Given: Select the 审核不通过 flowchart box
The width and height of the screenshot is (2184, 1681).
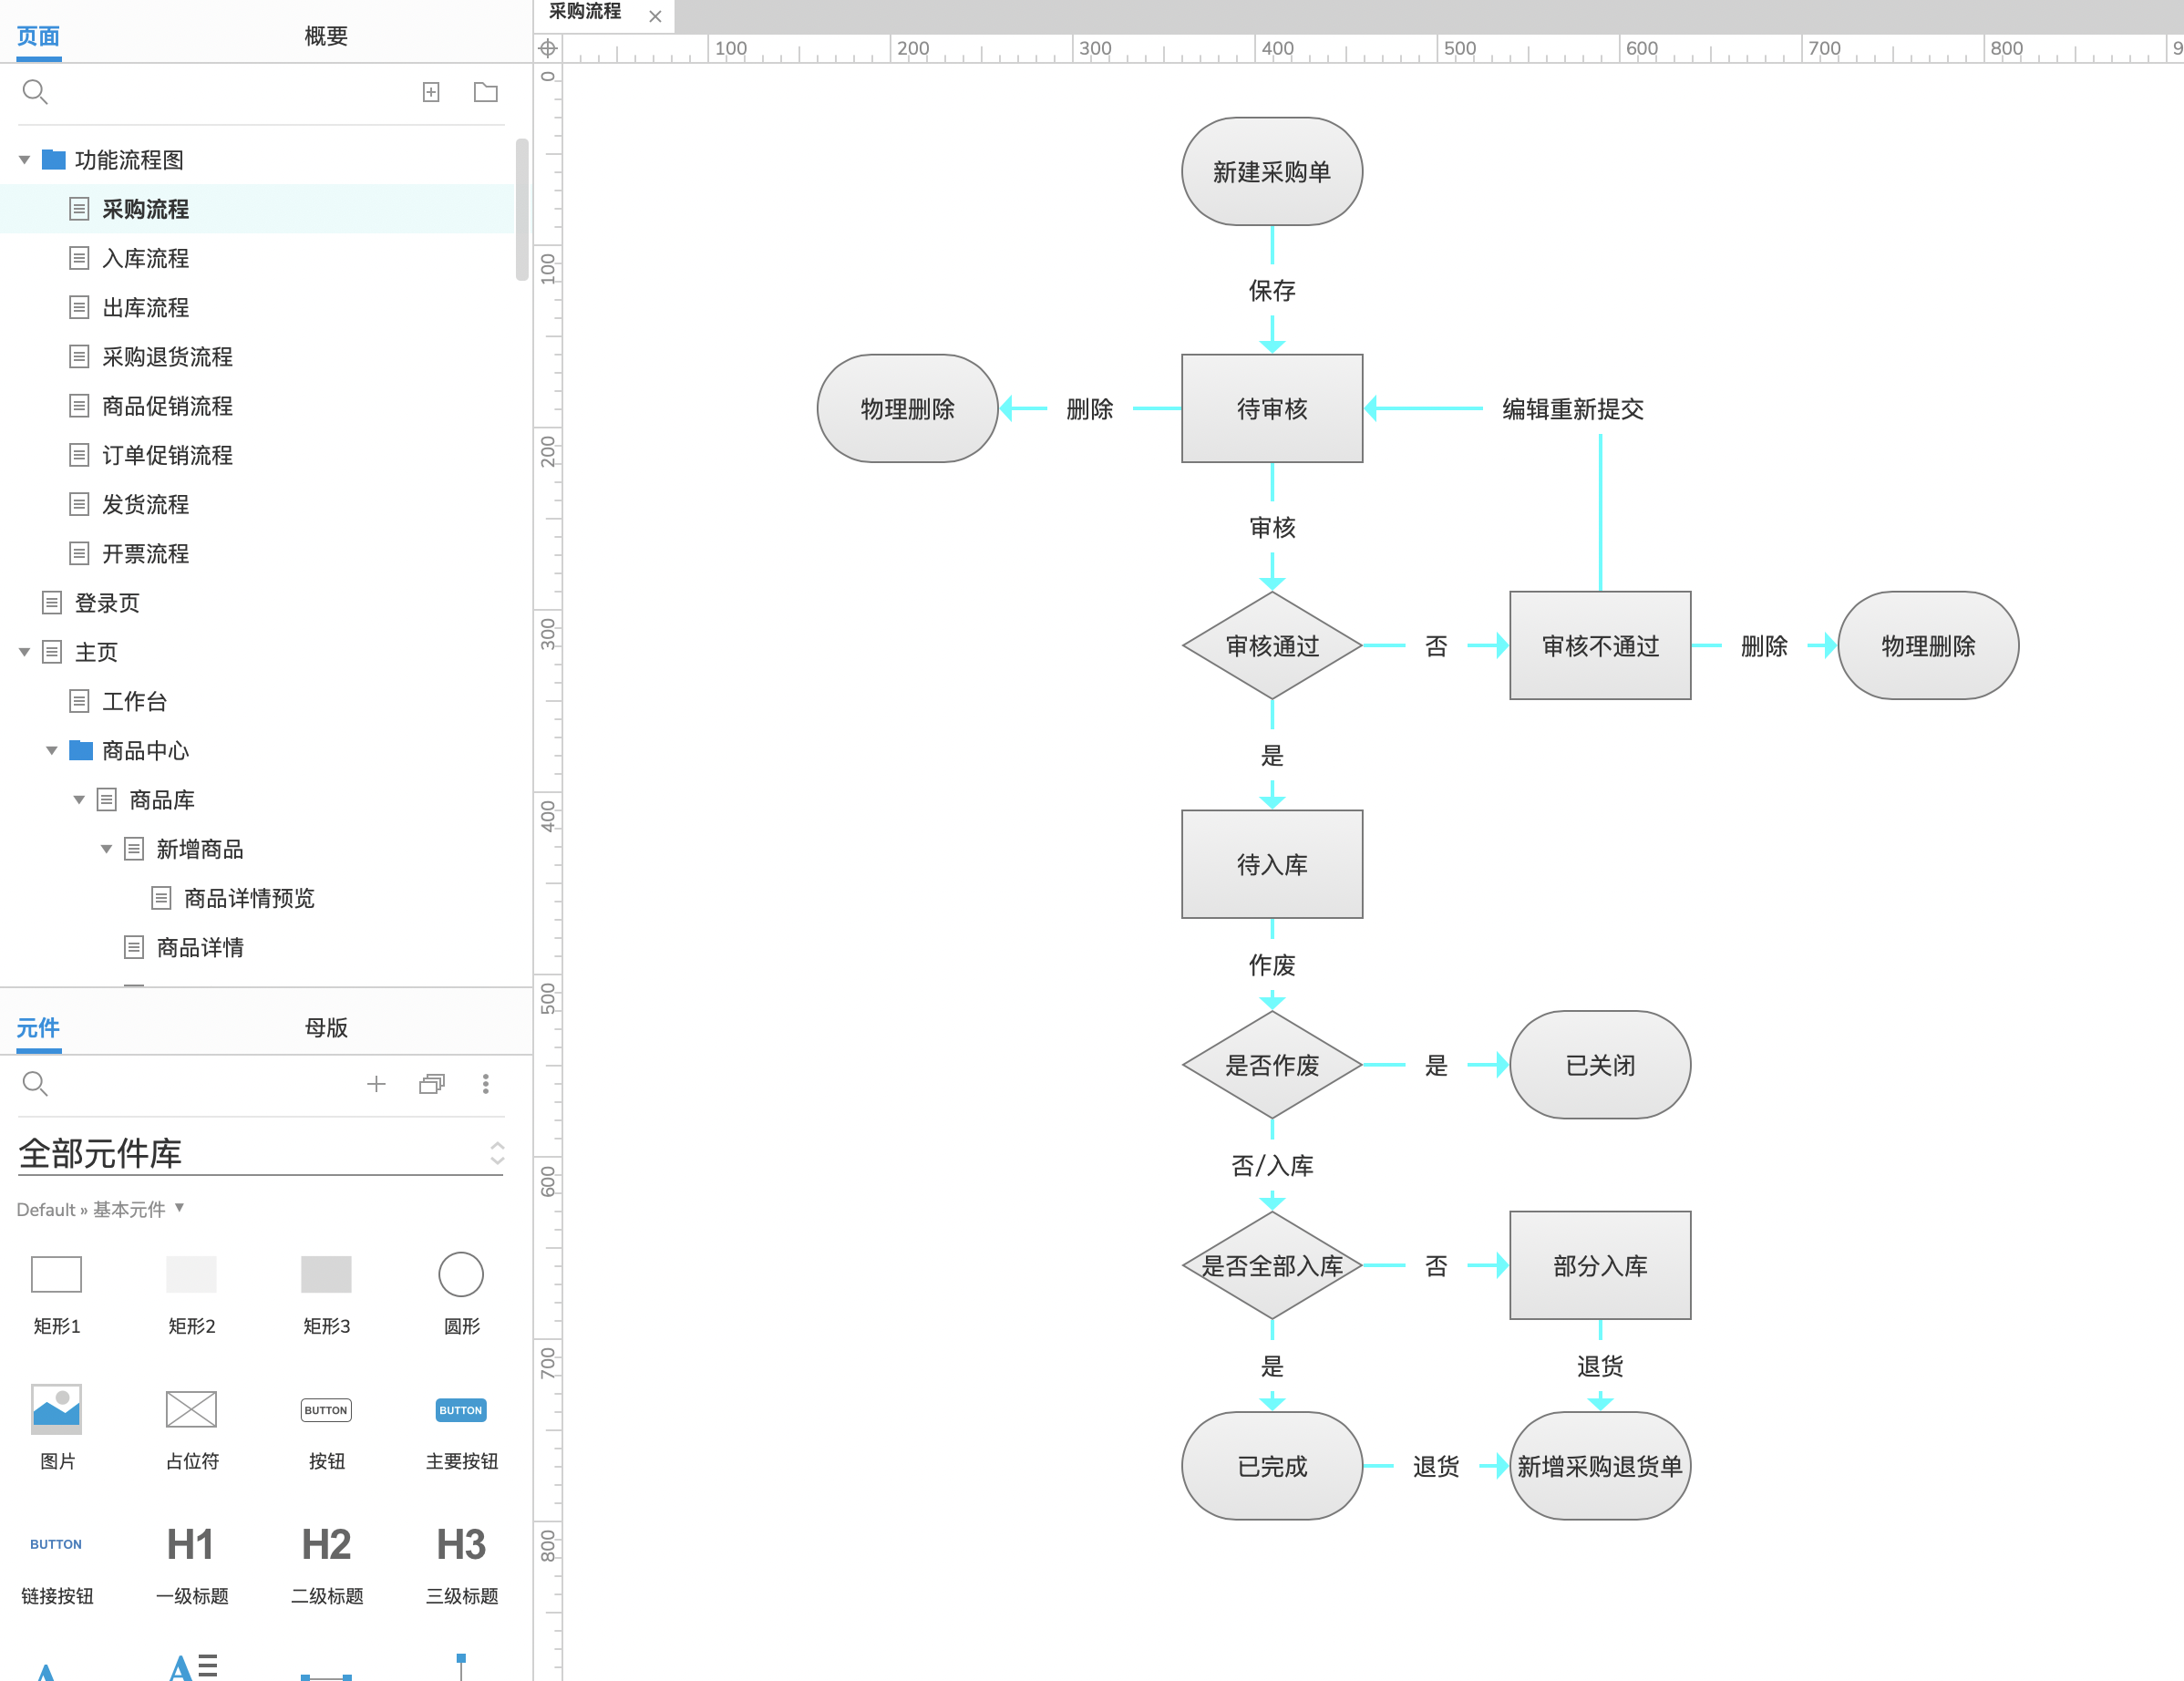Looking at the screenshot, I should tap(1600, 646).
